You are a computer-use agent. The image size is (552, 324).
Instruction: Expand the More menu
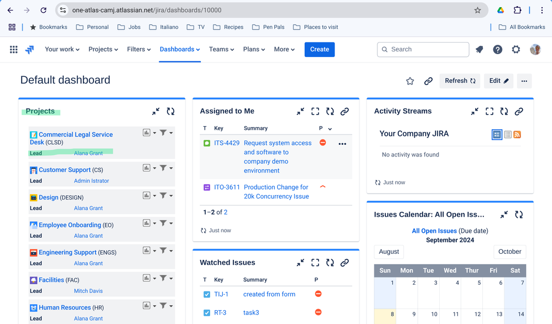tap(284, 50)
